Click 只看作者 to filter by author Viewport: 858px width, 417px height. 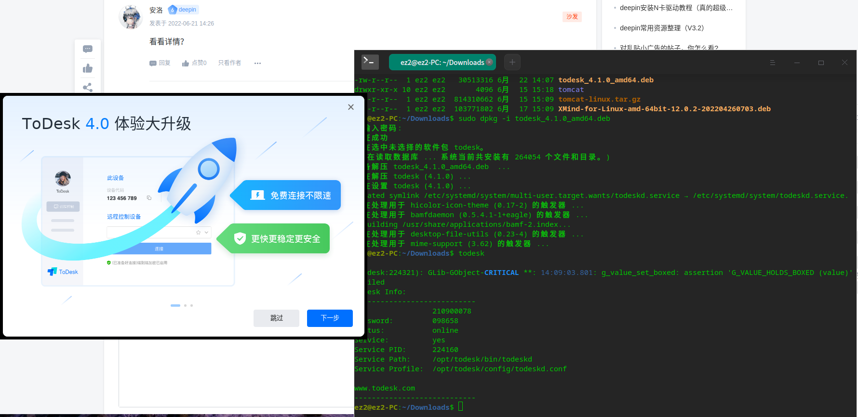(229, 63)
